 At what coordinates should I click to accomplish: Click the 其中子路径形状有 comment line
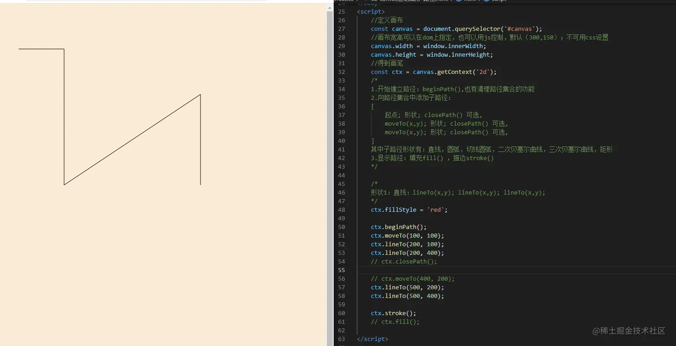492,149
